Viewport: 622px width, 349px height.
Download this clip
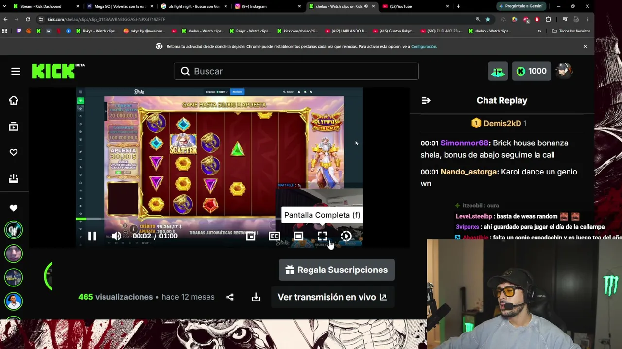click(256, 297)
